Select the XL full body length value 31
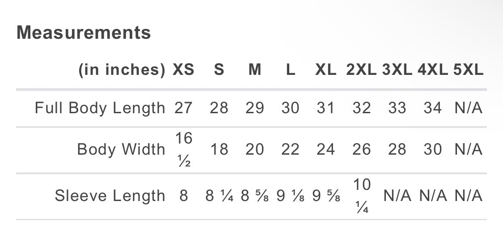Viewport: 503px width, 234px height. click(325, 108)
